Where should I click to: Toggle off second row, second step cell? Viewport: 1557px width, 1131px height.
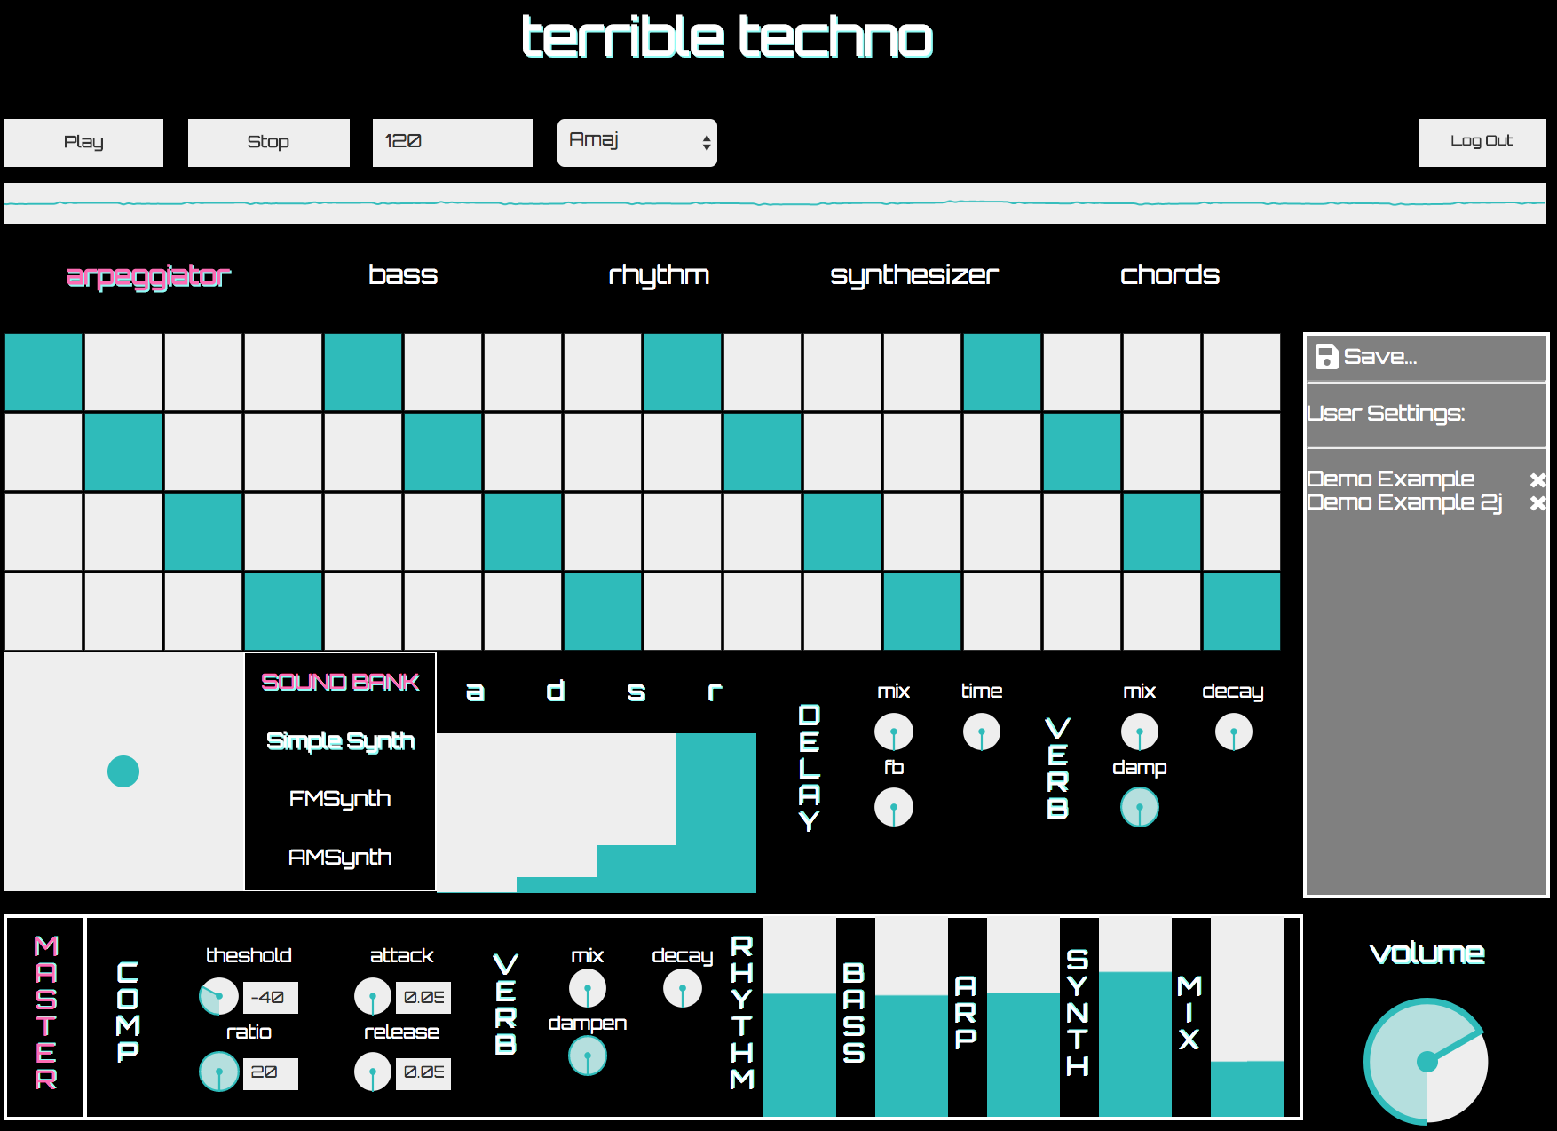[x=123, y=452]
